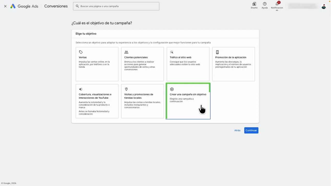Screen dimensions: 331x186
Task: Select the Clientes potenciales objective title
Action: coord(136,57)
